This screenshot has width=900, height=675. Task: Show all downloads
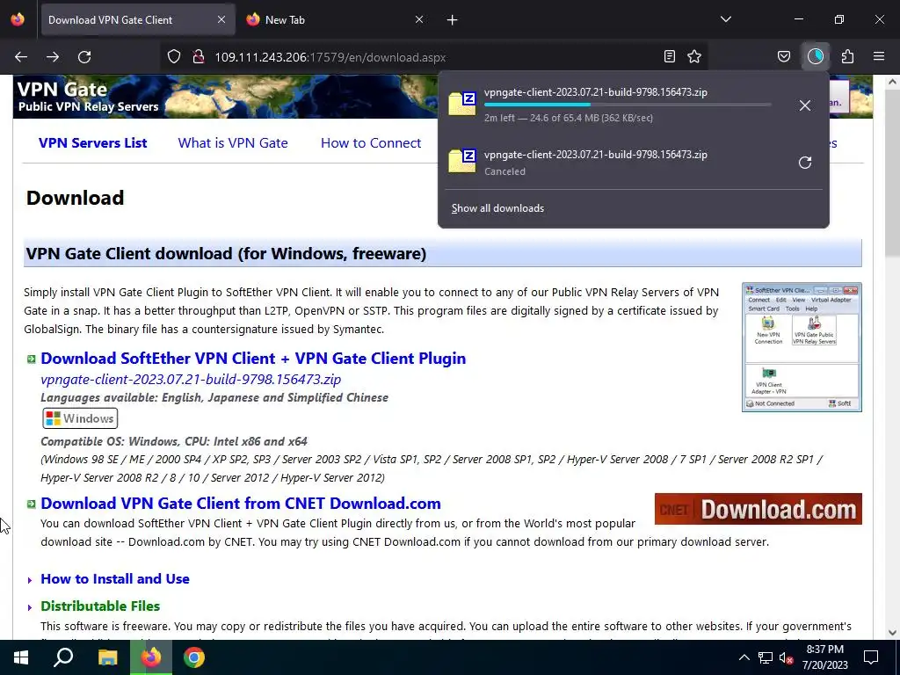pos(497,208)
